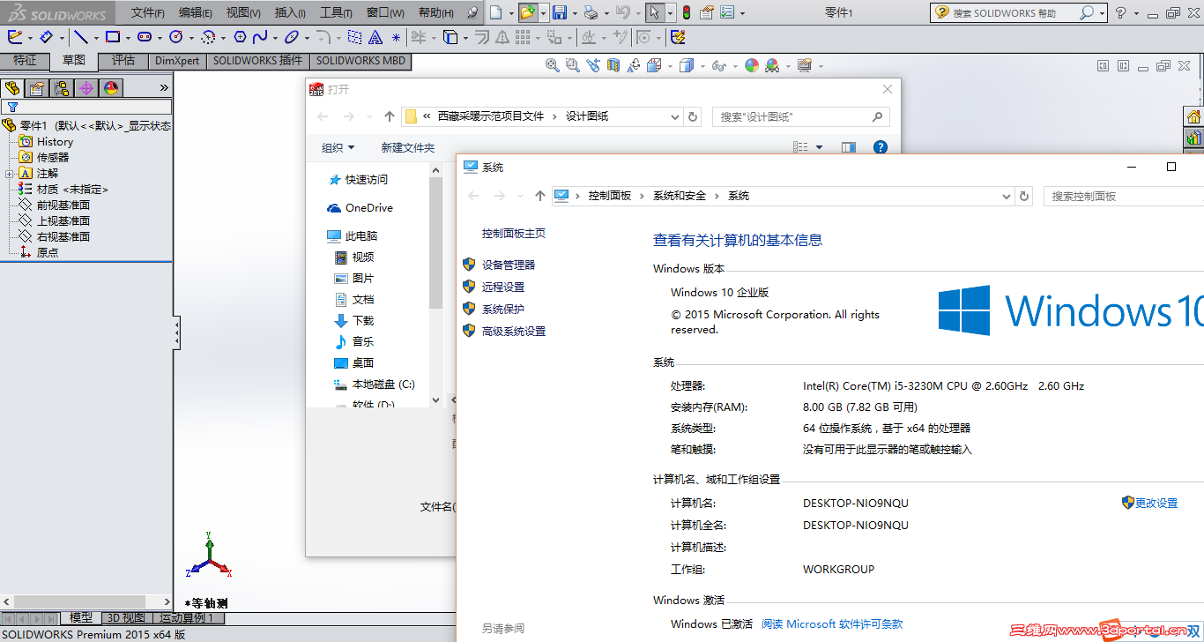Open 设备管理器 link
This screenshot has height=642, width=1204.
coord(509,265)
